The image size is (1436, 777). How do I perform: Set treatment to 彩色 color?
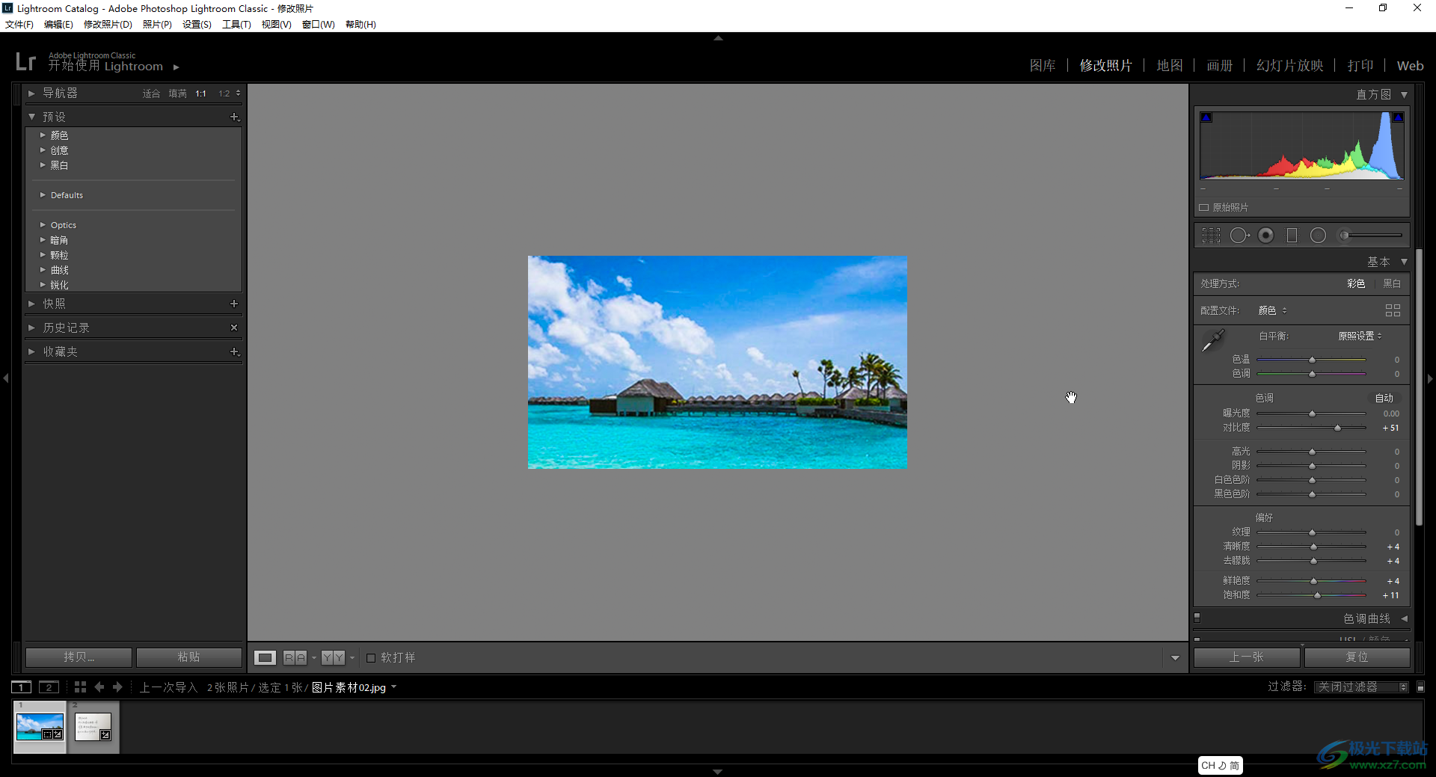1356,283
